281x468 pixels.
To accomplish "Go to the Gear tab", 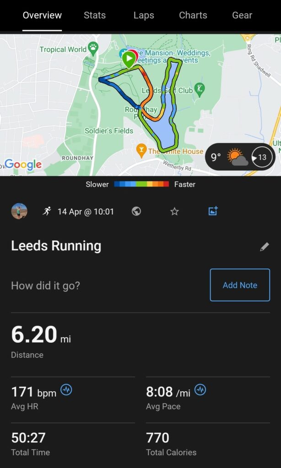I will point(242,15).
